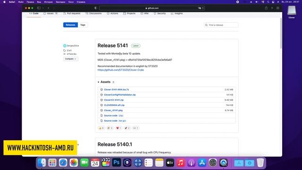Open a new Safari tab
This screenshot has height=170, width=302.
point(272,8)
